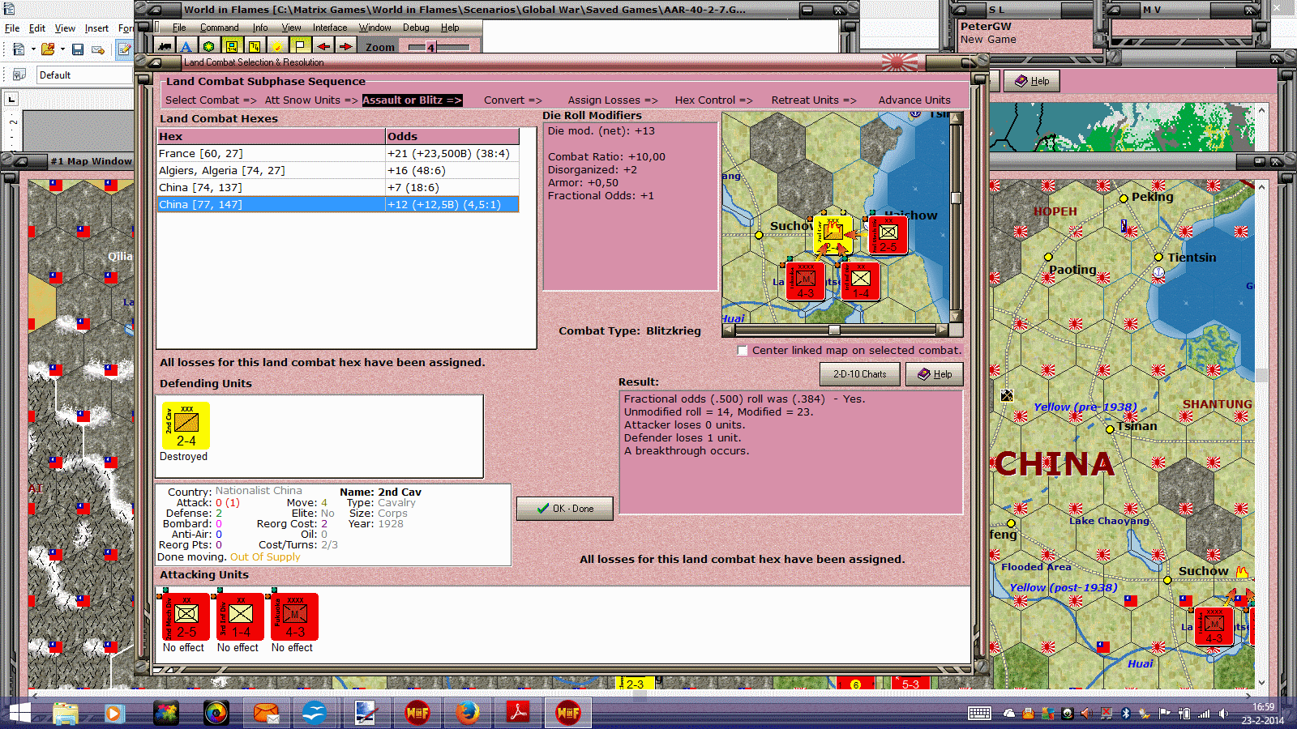Select the destroyed 2nd Cav defending unit counter
The width and height of the screenshot is (1297, 729).
[186, 426]
